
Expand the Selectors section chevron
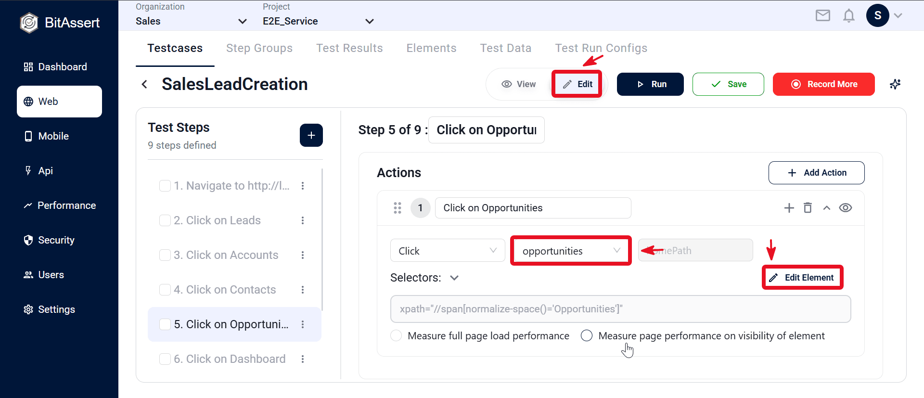[x=454, y=278]
